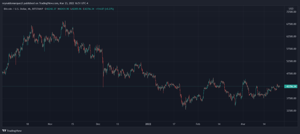Image resolution: width=300 pixels, height=134 pixels.
Task: Click the 2022 label on time axis
Action: click(x=148, y=124)
